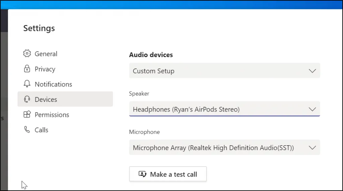Click the Permissions icon in the sidebar
Viewport: 343px width, 191px height.
[27, 115]
